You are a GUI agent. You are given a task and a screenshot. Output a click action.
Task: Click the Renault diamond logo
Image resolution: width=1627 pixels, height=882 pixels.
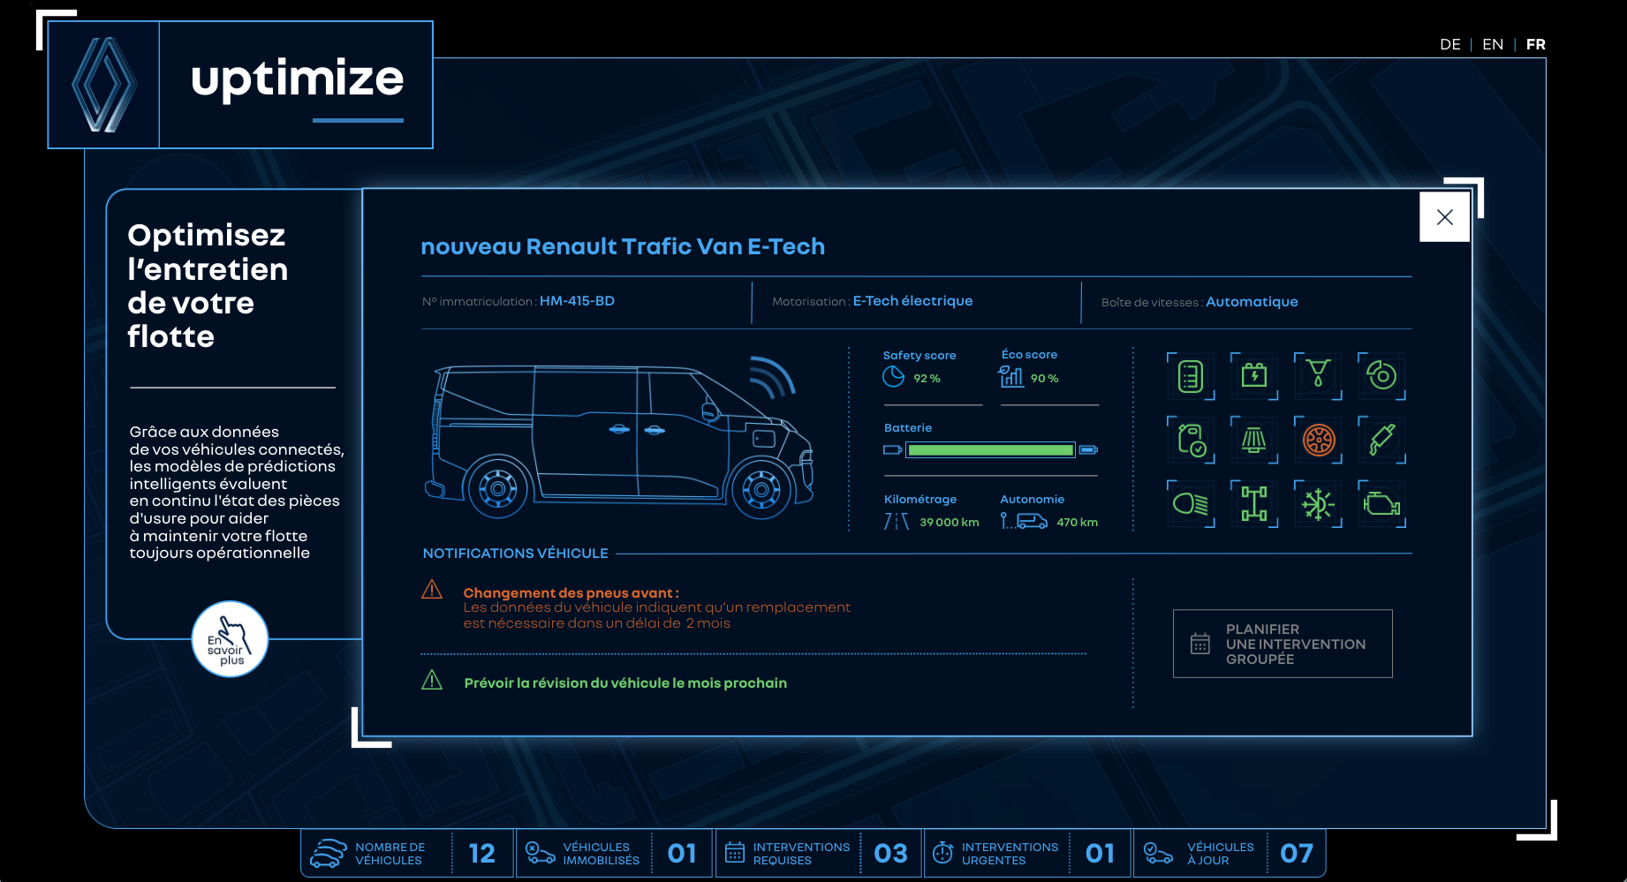[104, 85]
